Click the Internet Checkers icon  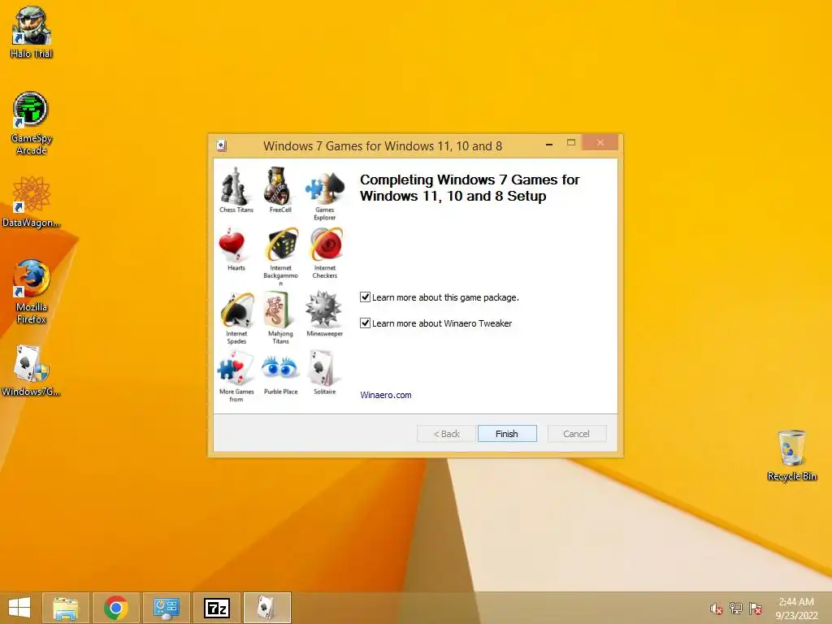327,245
